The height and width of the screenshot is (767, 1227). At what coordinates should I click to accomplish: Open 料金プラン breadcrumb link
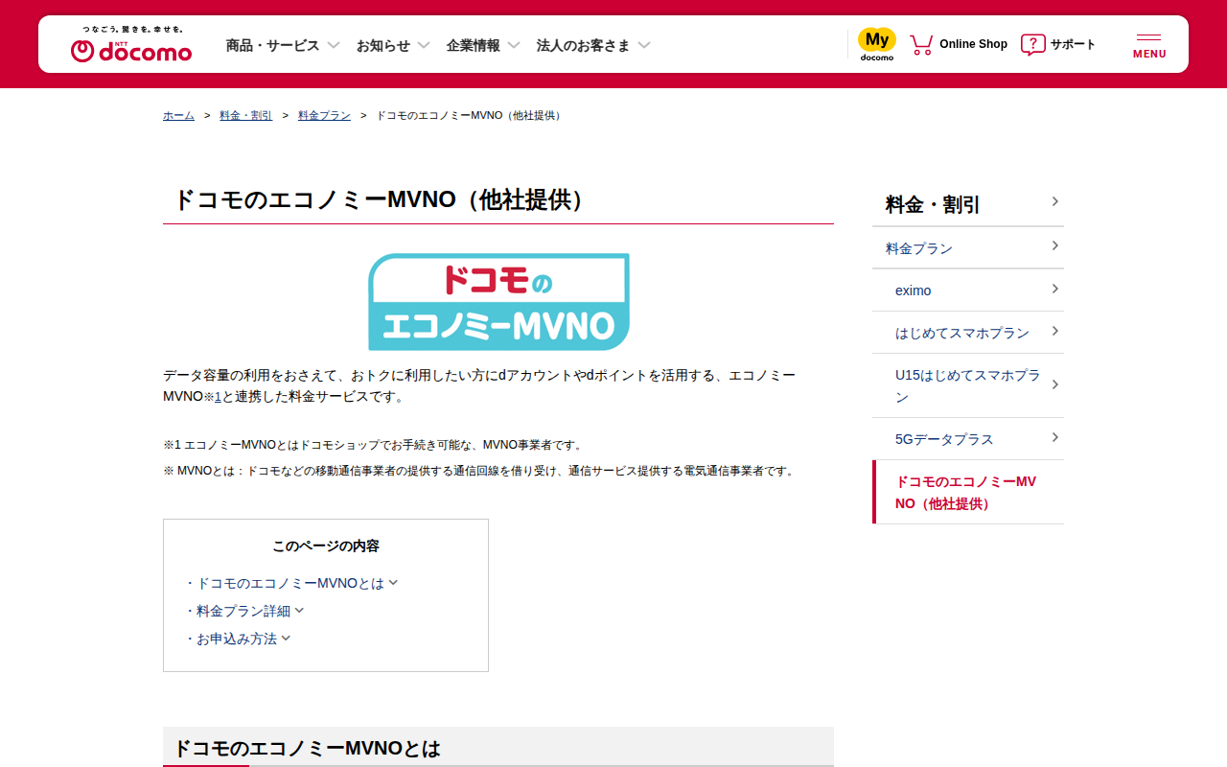click(324, 115)
